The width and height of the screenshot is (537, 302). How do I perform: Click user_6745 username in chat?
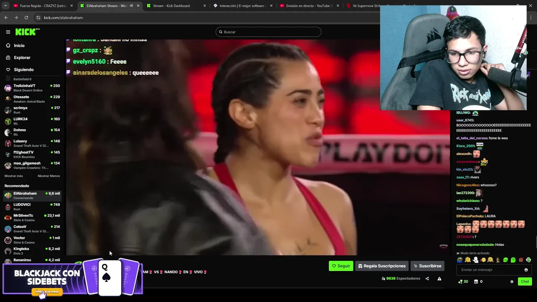click(465, 120)
